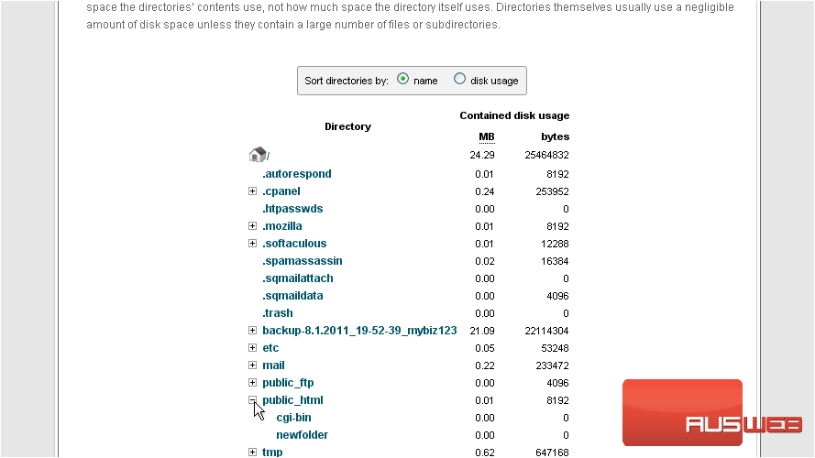Image resolution: width=815 pixels, height=458 pixels.
Task: Open the newfolder subdirectory link
Action: click(302, 434)
